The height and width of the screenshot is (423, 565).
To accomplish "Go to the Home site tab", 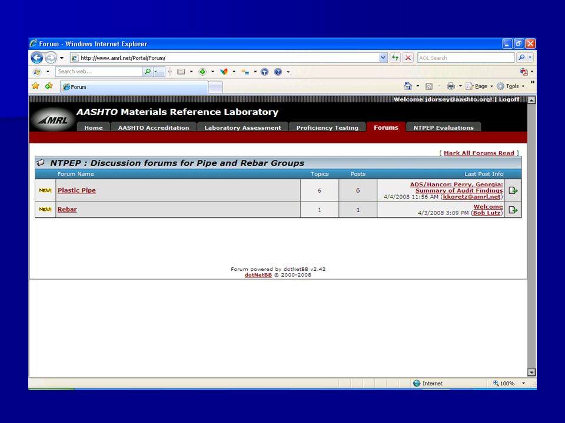I will 94,127.
